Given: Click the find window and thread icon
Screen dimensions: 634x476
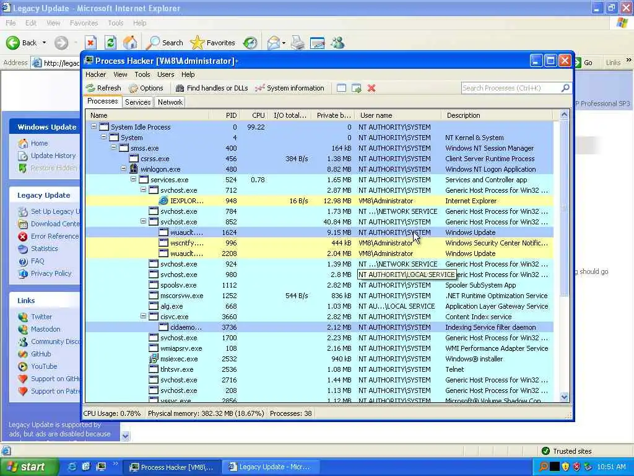Looking at the screenshot, I should [356, 88].
